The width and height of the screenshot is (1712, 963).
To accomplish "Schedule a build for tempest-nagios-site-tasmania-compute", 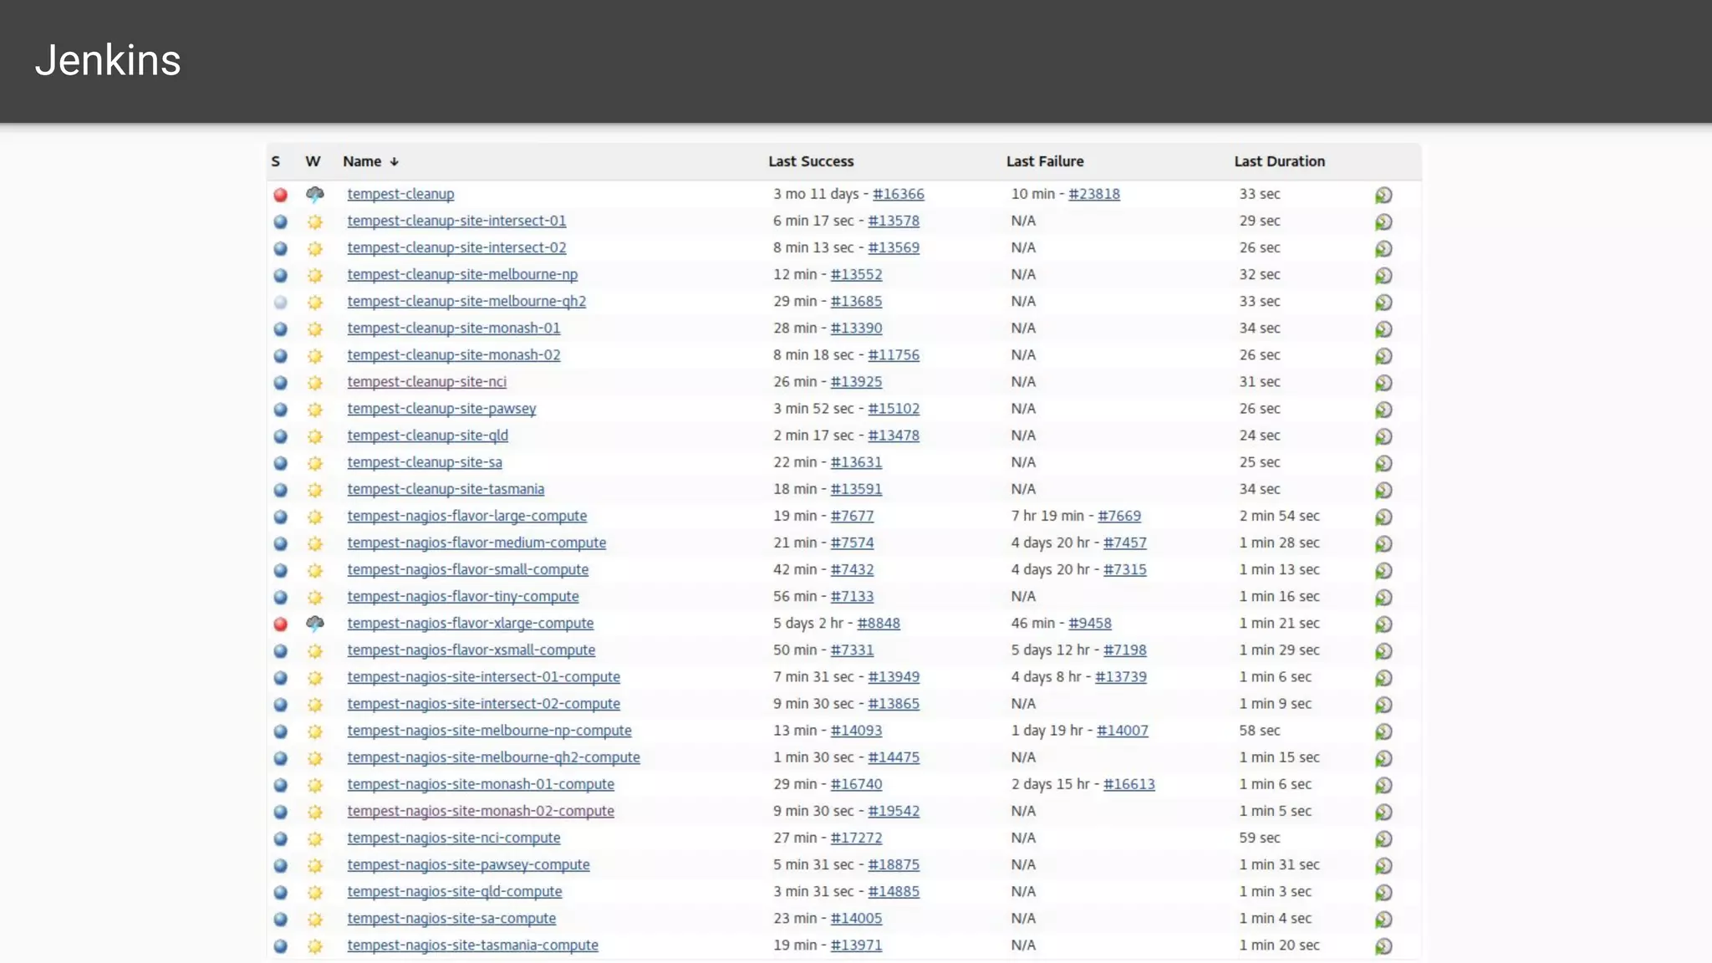I will tap(1383, 946).
